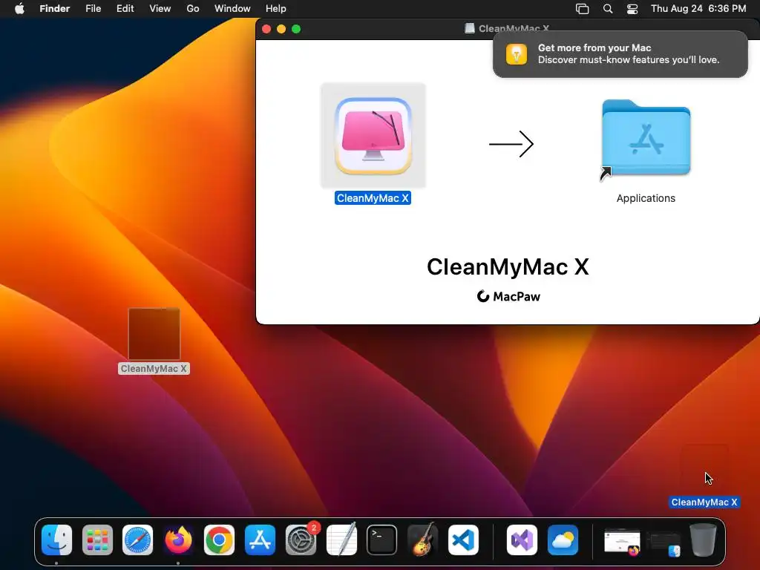Click the date and time in the menu bar
This screenshot has height=570, width=760.
point(698,9)
